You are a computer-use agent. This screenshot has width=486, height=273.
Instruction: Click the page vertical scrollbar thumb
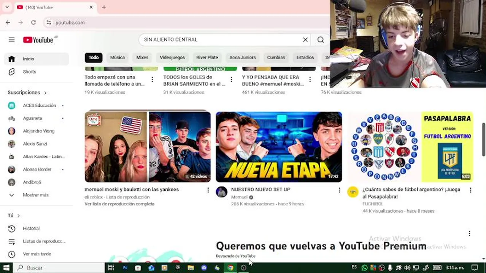[x=483, y=139]
